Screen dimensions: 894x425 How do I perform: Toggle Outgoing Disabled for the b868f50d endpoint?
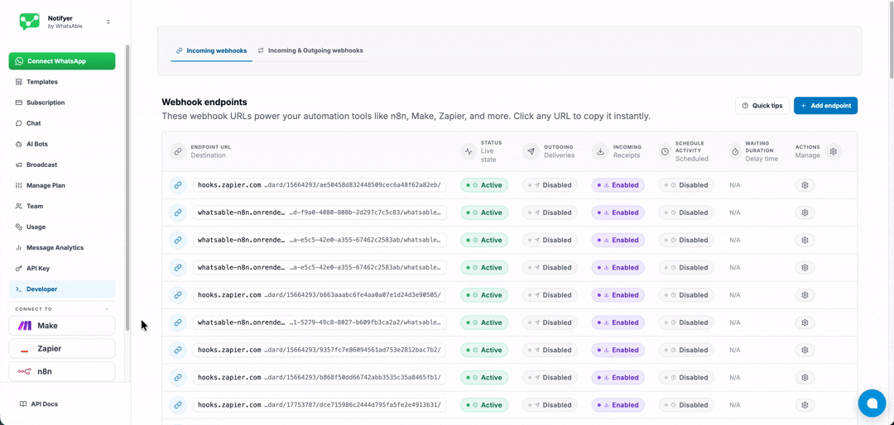tap(550, 377)
